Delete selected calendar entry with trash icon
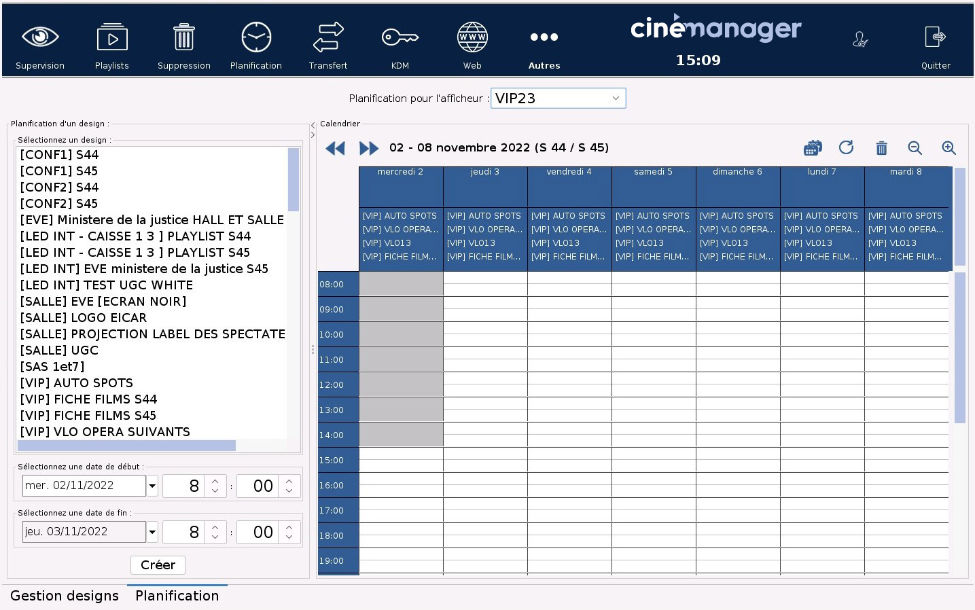The image size is (975, 610). coord(881,147)
